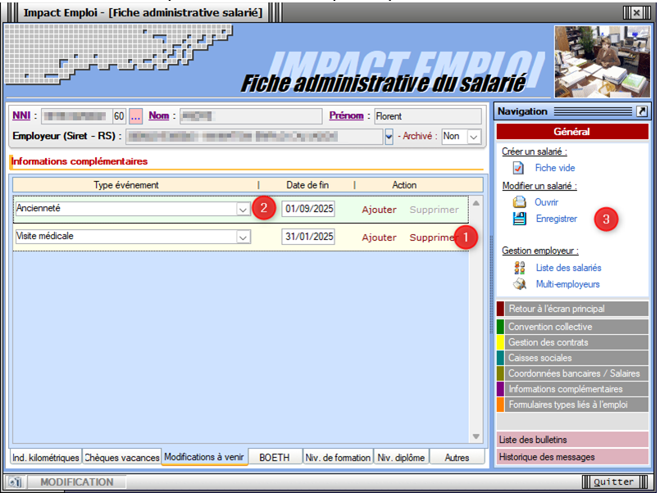
Task: Expand the Ancienneté event type dropdown
Action: point(243,210)
